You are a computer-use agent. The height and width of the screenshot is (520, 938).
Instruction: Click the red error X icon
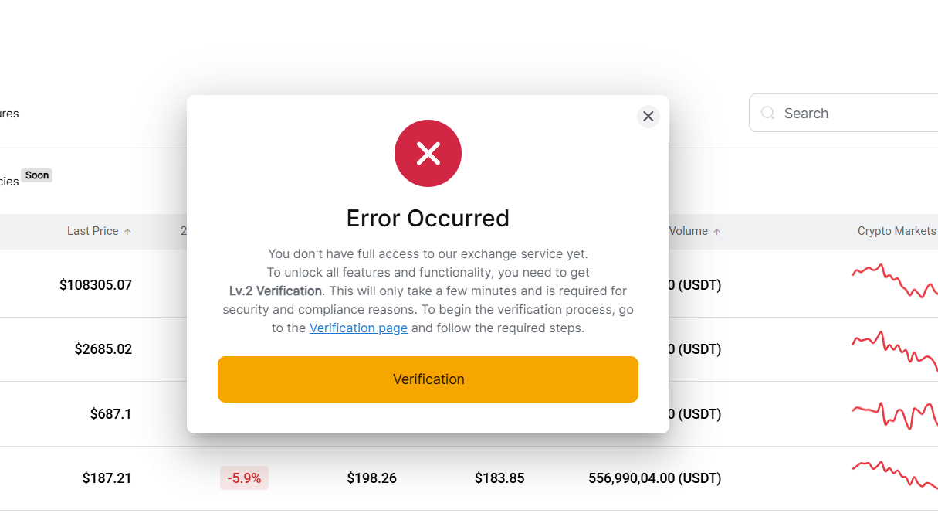[428, 154]
